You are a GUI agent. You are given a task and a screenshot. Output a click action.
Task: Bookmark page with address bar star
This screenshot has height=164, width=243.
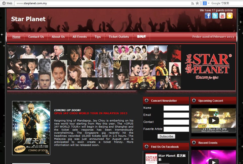tap(197, 3)
